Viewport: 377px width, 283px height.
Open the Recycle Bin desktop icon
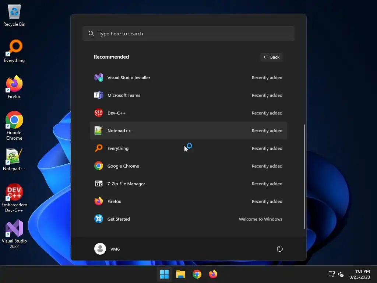(14, 15)
